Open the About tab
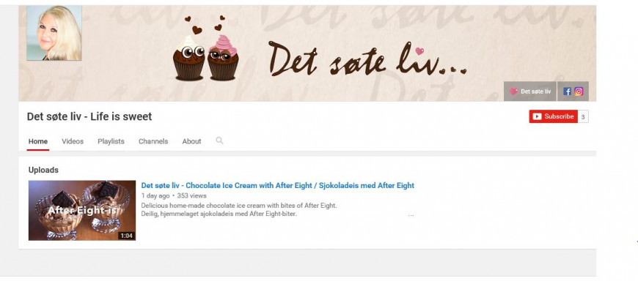 [191, 141]
